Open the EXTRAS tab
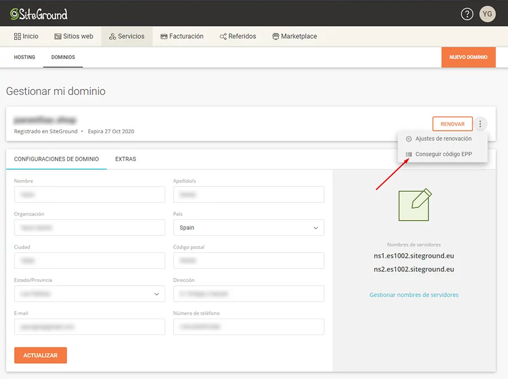The height and width of the screenshot is (379, 508). point(125,159)
